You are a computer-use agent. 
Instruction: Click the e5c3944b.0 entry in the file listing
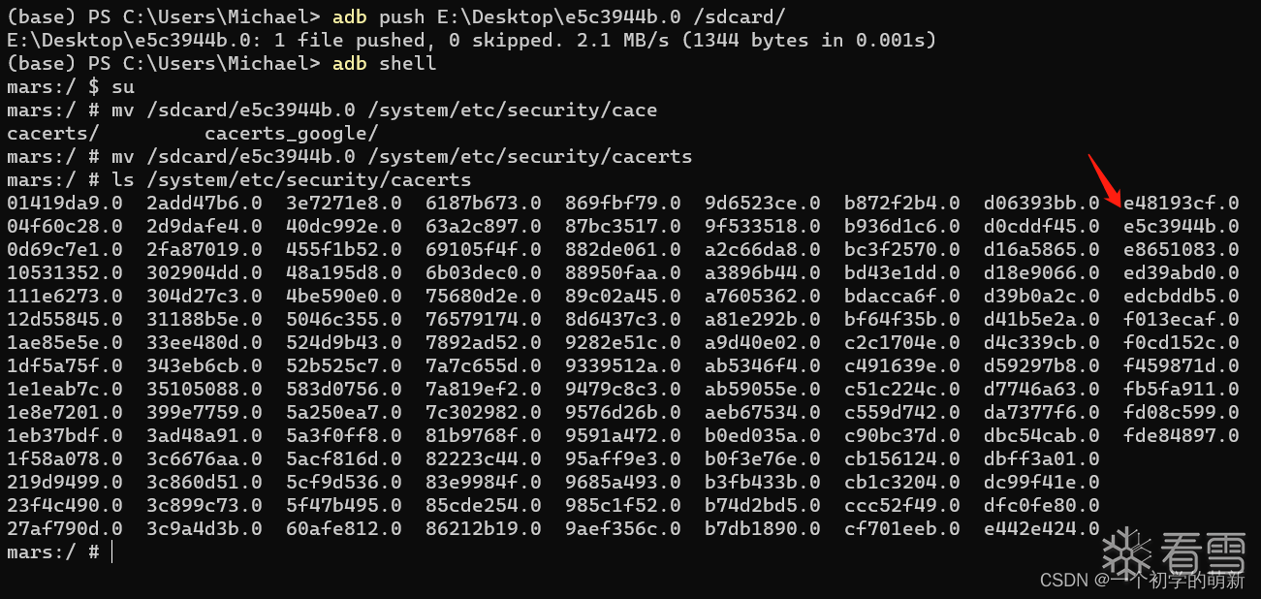coord(1181,227)
